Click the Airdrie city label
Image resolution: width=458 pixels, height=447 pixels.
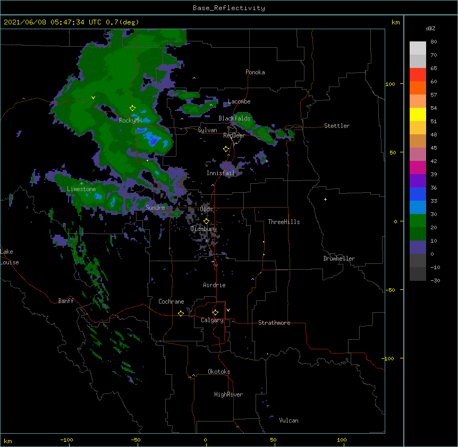tap(214, 285)
